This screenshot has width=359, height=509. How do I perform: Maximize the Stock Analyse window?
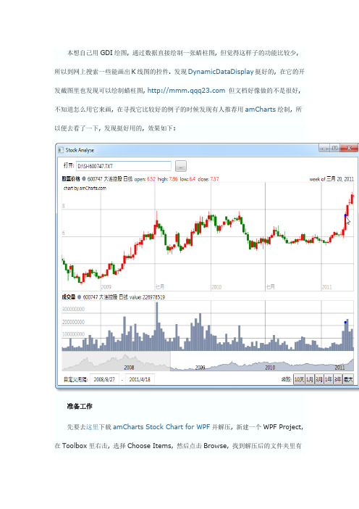(334, 148)
